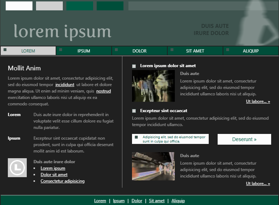Click the square bullet beside Excepteur sint occaecat

coord(134,111)
